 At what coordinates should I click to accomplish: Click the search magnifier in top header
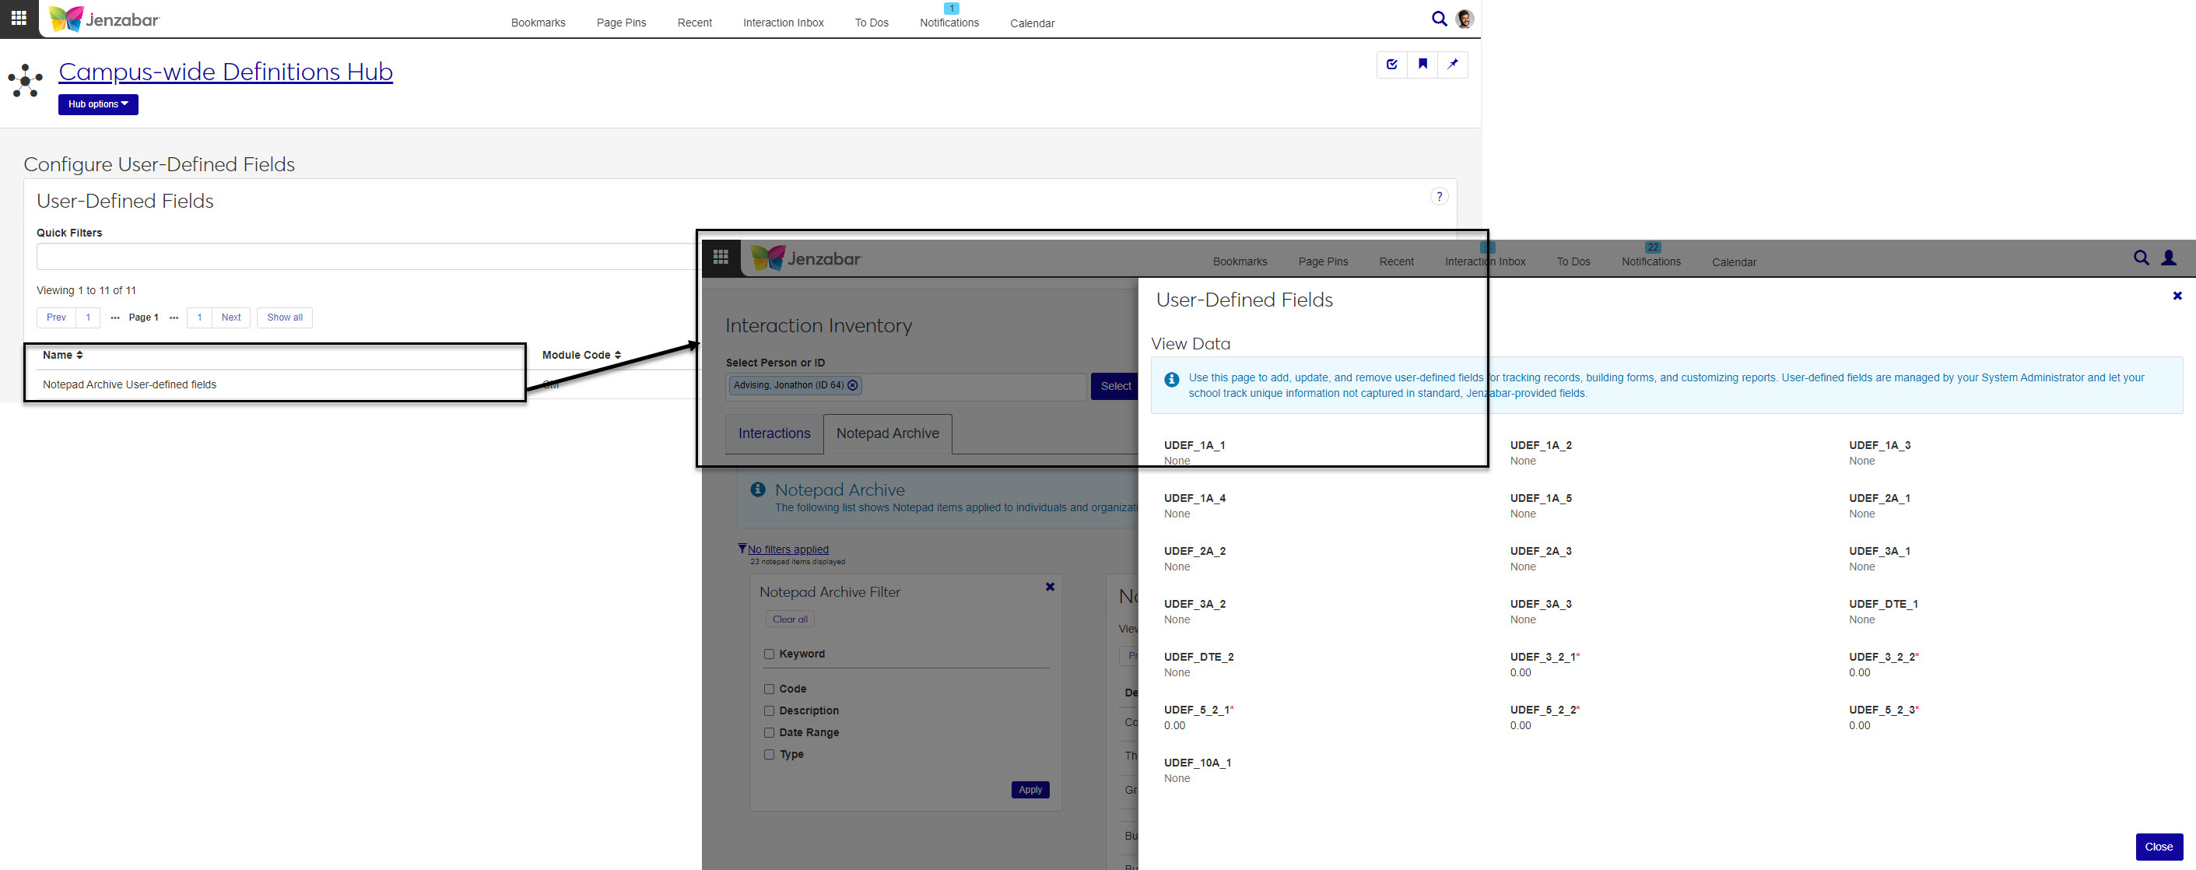point(1439,19)
